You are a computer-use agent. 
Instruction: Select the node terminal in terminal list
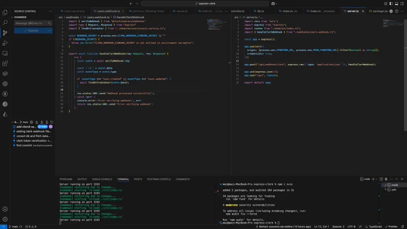pyautogui.click(x=394, y=185)
